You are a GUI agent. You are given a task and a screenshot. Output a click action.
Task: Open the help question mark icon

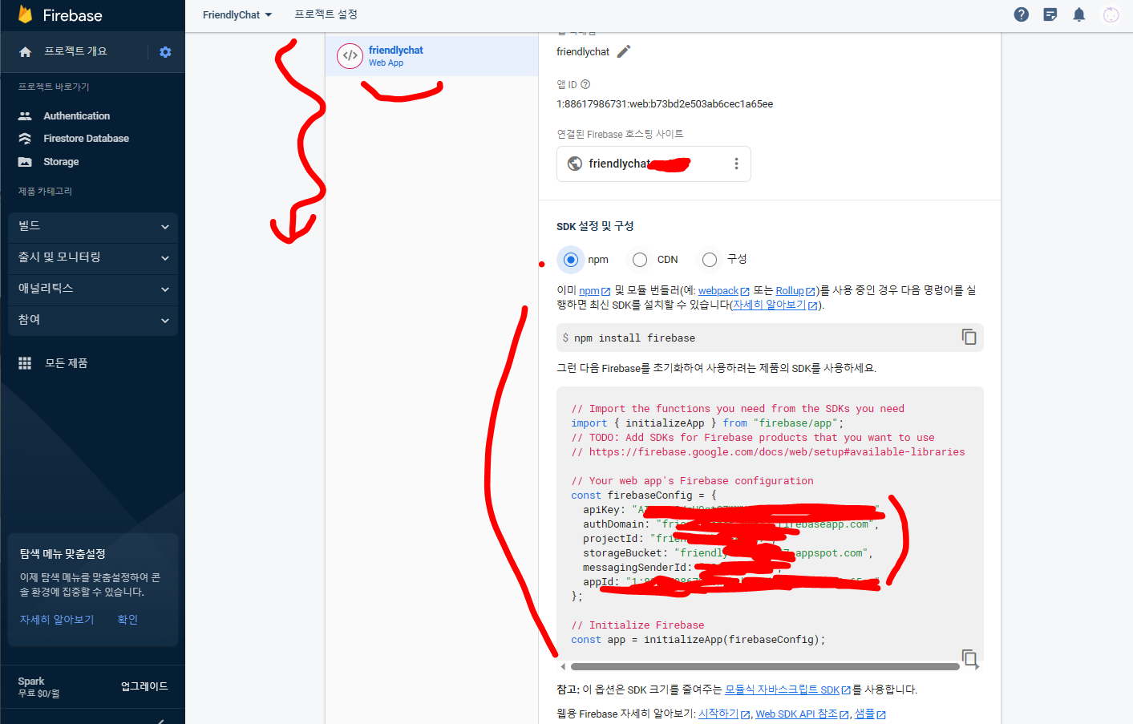(1022, 14)
